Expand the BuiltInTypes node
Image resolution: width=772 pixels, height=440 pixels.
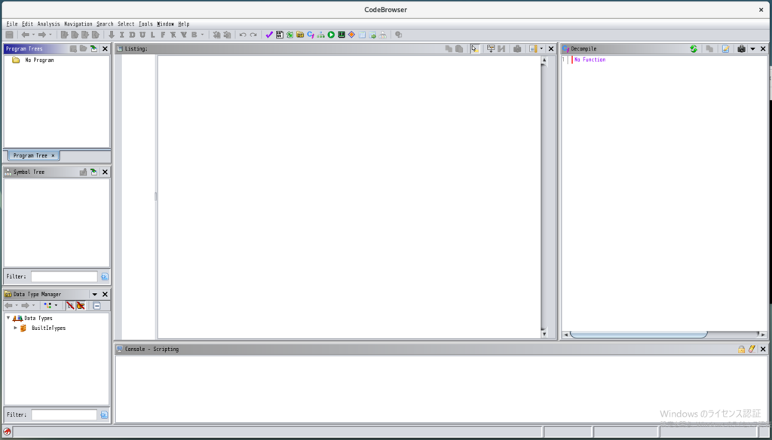[x=15, y=328]
